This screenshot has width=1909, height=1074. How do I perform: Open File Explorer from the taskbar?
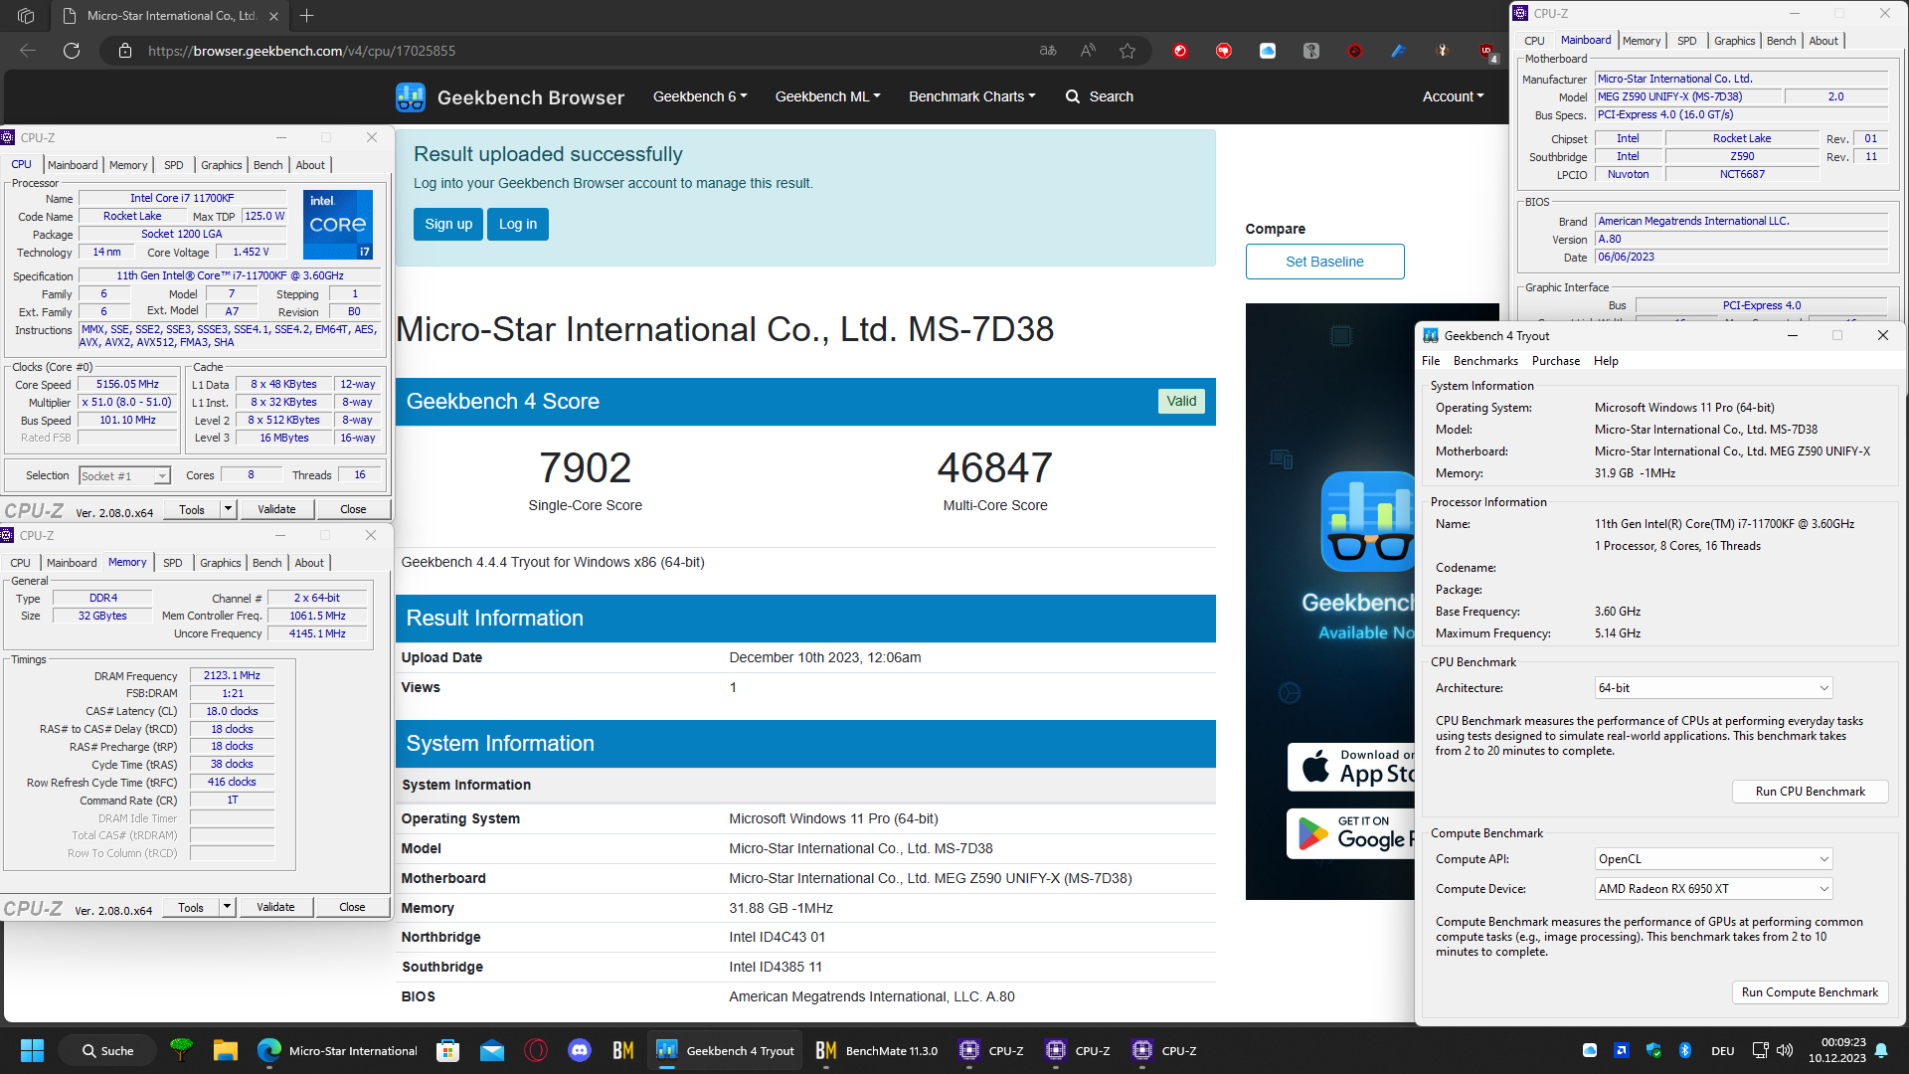(x=226, y=1050)
